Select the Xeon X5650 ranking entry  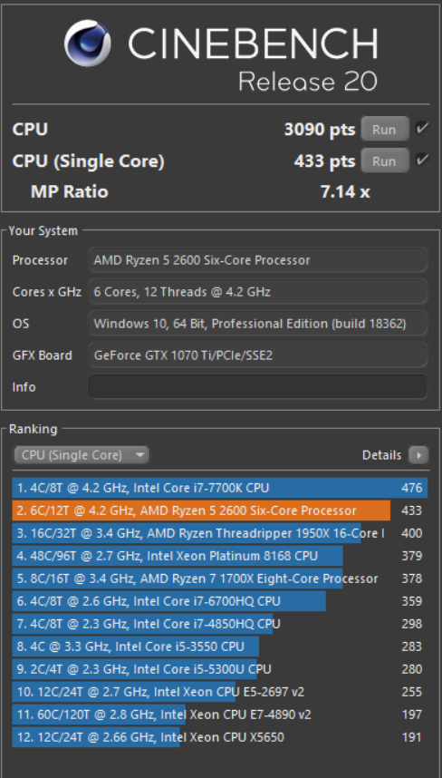(220, 737)
